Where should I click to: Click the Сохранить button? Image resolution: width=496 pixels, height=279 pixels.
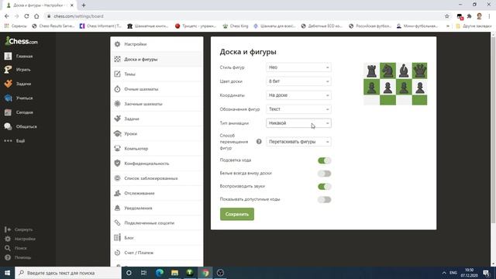pos(237,214)
